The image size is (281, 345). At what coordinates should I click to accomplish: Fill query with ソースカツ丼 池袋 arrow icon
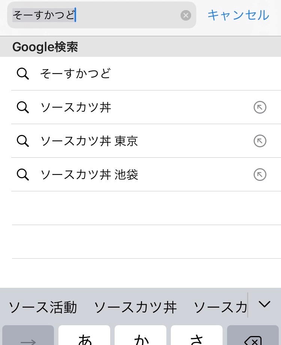[260, 175]
